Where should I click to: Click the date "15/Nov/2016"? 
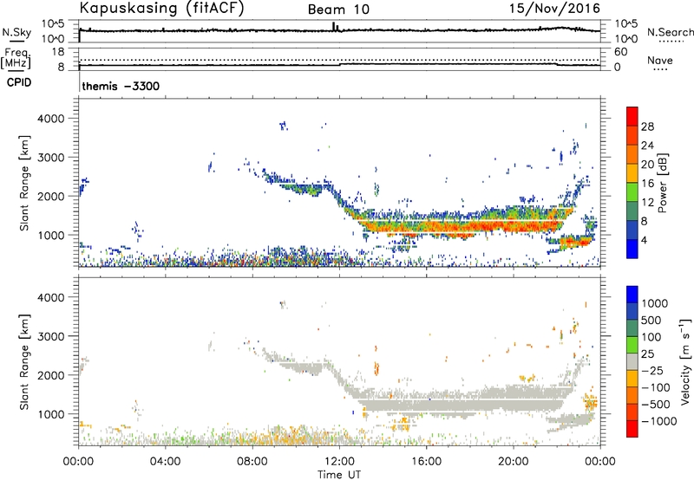tap(554, 9)
